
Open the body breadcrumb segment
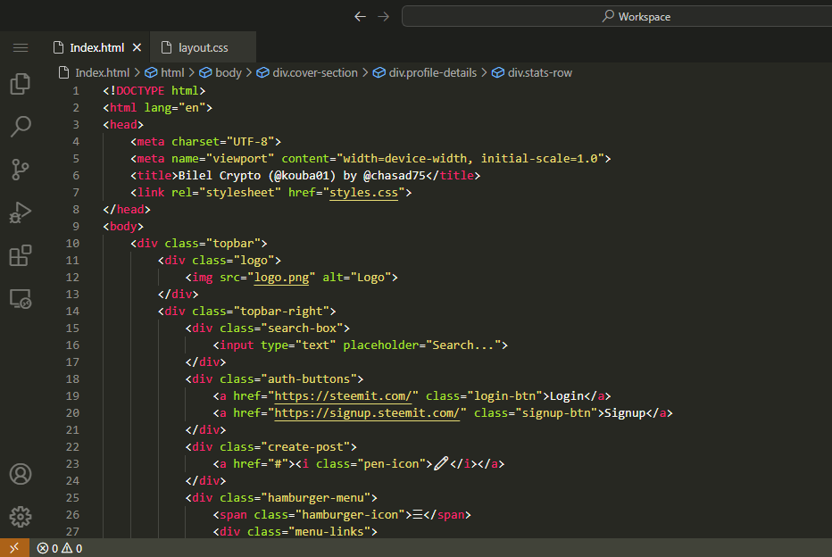tap(220, 72)
